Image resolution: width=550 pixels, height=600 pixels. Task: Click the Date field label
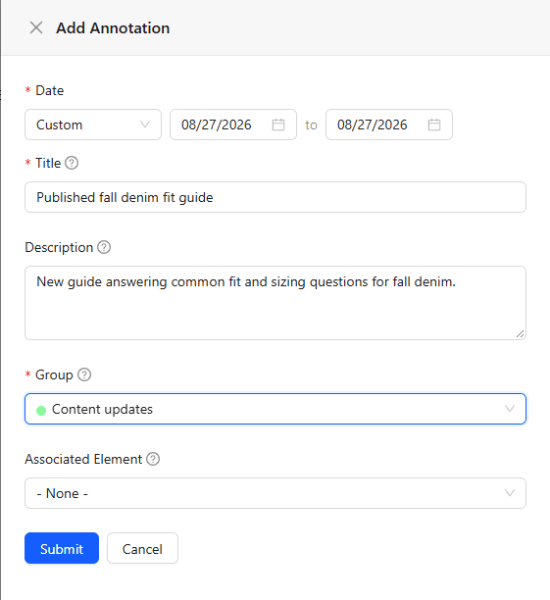49,91
